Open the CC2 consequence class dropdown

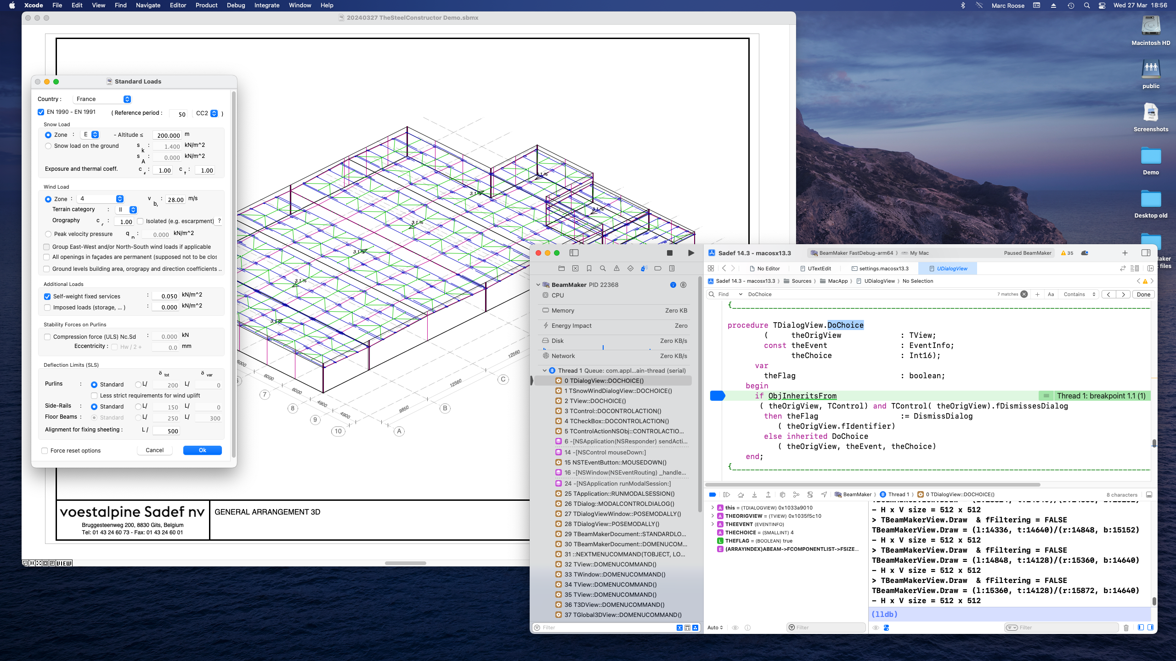(x=206, y=113)
